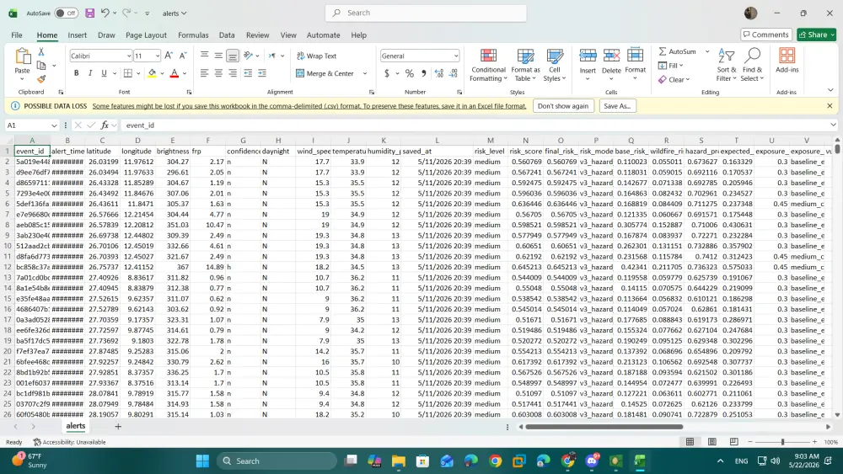Screen dimensions: 843x474
Task: Toggle Italic formatting
Action: (90, 73)
